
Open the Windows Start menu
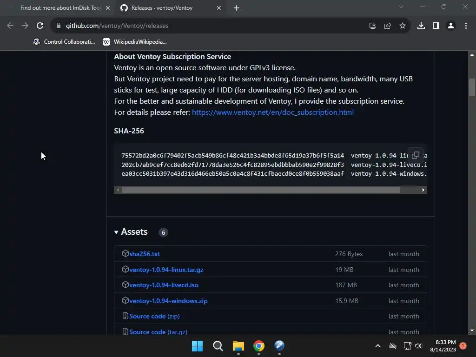point(197,346)
